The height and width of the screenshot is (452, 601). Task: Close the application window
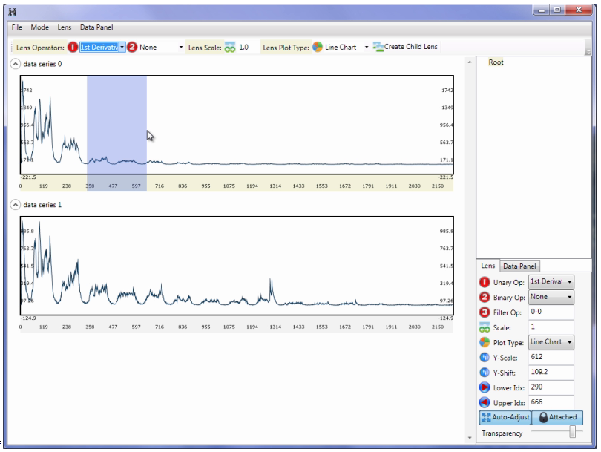[579, 10]
